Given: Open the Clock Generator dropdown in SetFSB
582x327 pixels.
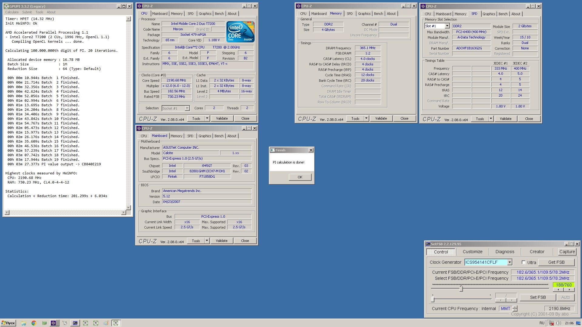Looking at the screenshot, I should click(x=510, y=262).
